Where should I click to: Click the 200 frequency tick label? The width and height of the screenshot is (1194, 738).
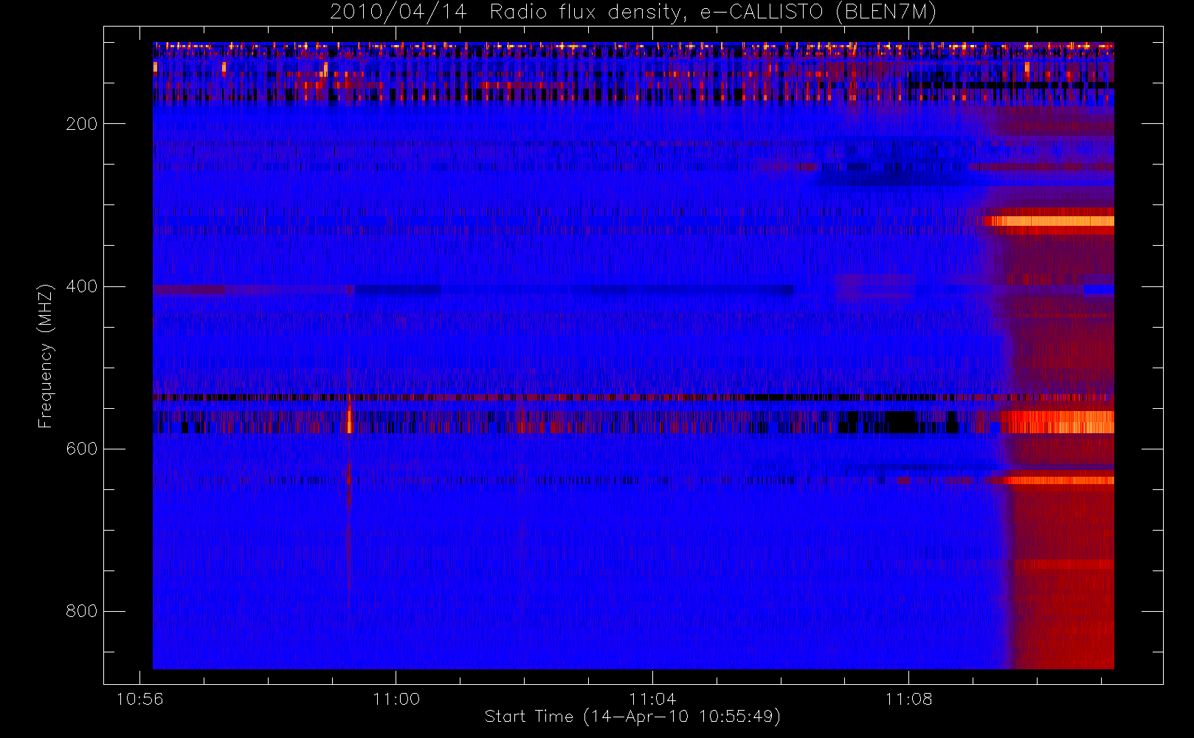[x=82, y=124]
